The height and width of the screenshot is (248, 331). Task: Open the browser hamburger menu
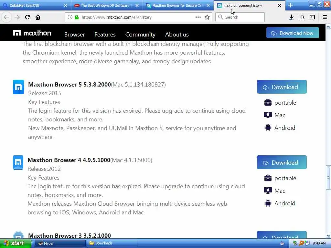pos(325,17)
